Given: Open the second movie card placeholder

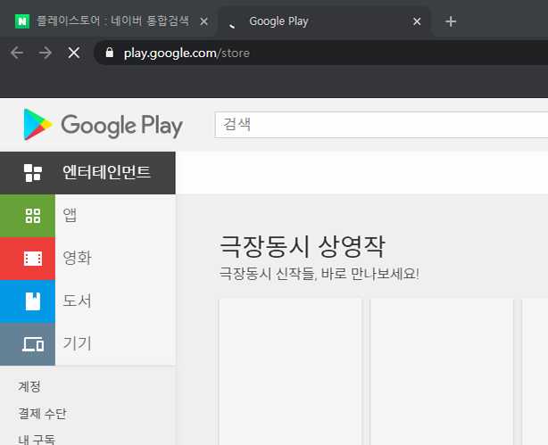Looking at the screenshot, I should click(442, 371).
